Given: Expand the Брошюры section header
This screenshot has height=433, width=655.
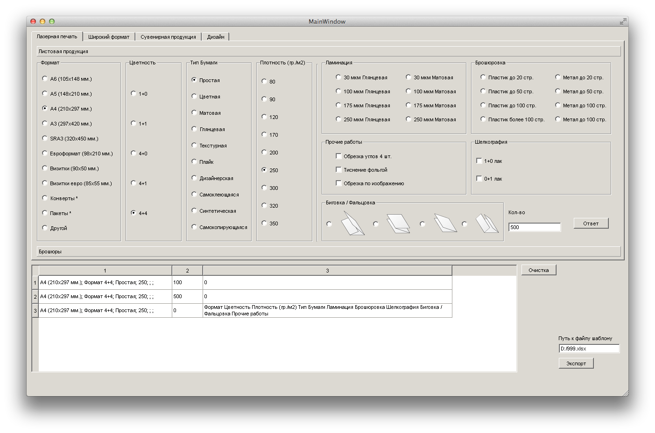Looking at the screenshot, I should pos(329,251).
